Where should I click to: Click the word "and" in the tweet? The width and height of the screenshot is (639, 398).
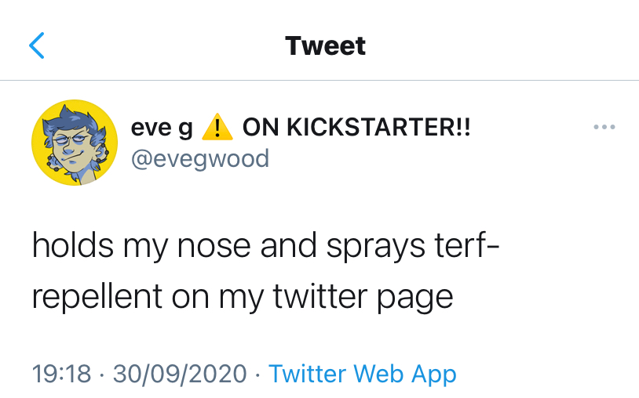pyautogui.click(x=292, y=248)
